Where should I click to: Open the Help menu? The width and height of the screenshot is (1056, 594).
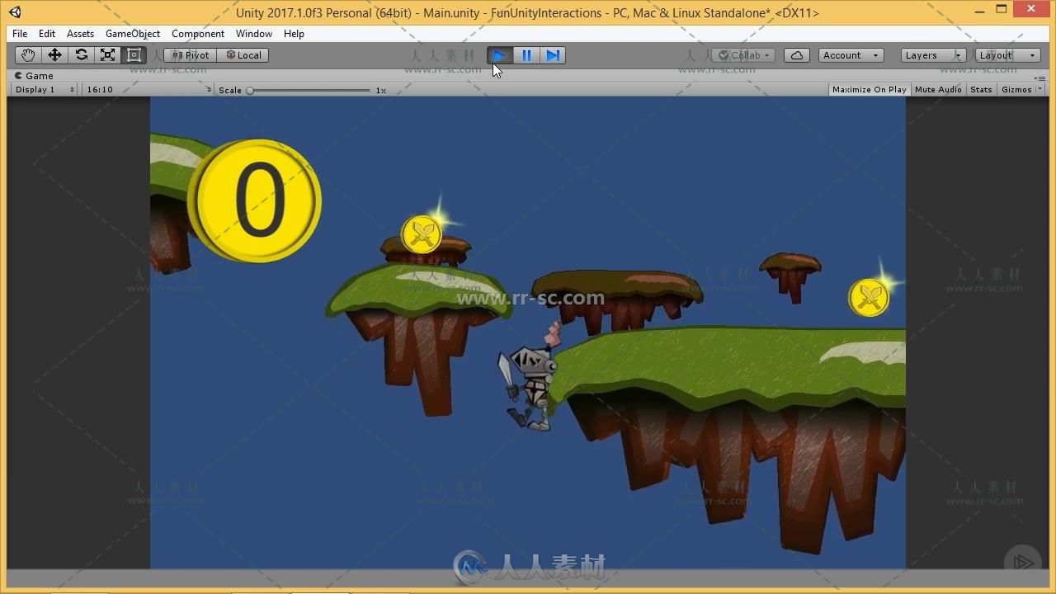click(x=294, y=34)
